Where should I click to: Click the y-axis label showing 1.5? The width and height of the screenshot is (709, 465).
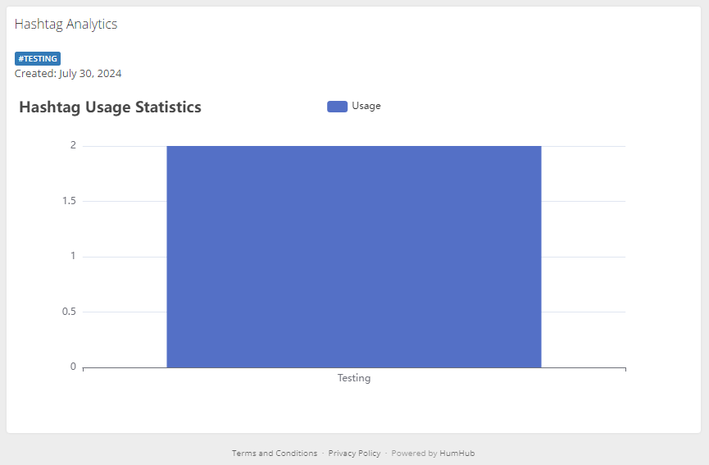click(x=69, y=201)
